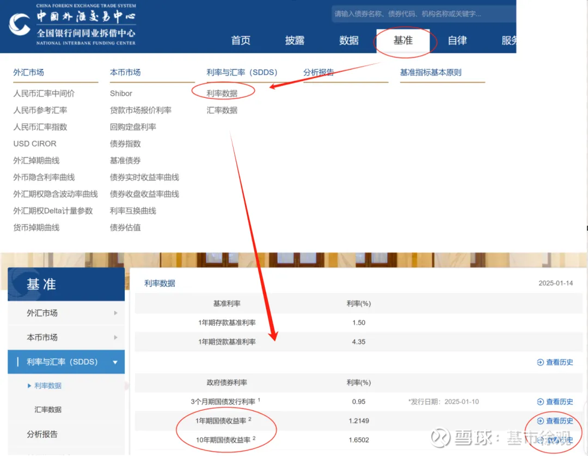Open the 自律 navigation tab

click(457, 40)
